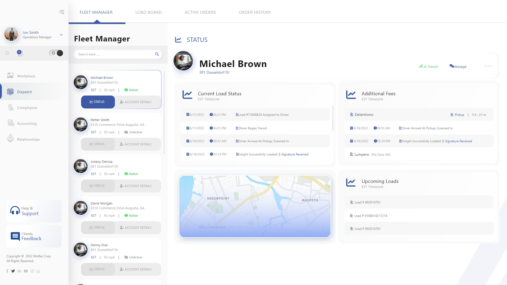Toggle the dark mode switch

[56, 53]
